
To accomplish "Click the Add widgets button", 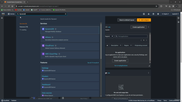I will 144,20.
